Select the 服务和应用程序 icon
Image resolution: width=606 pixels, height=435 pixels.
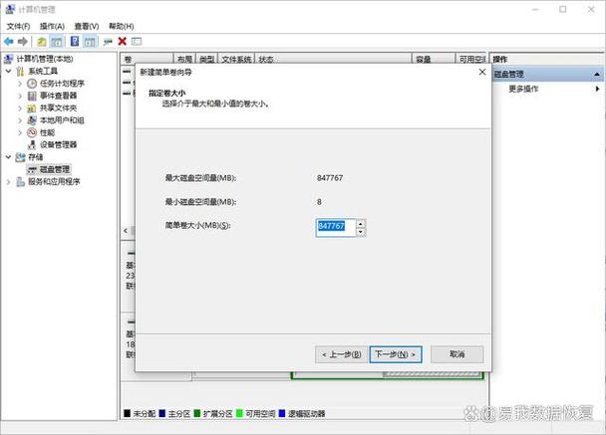(x=20, y=182)
